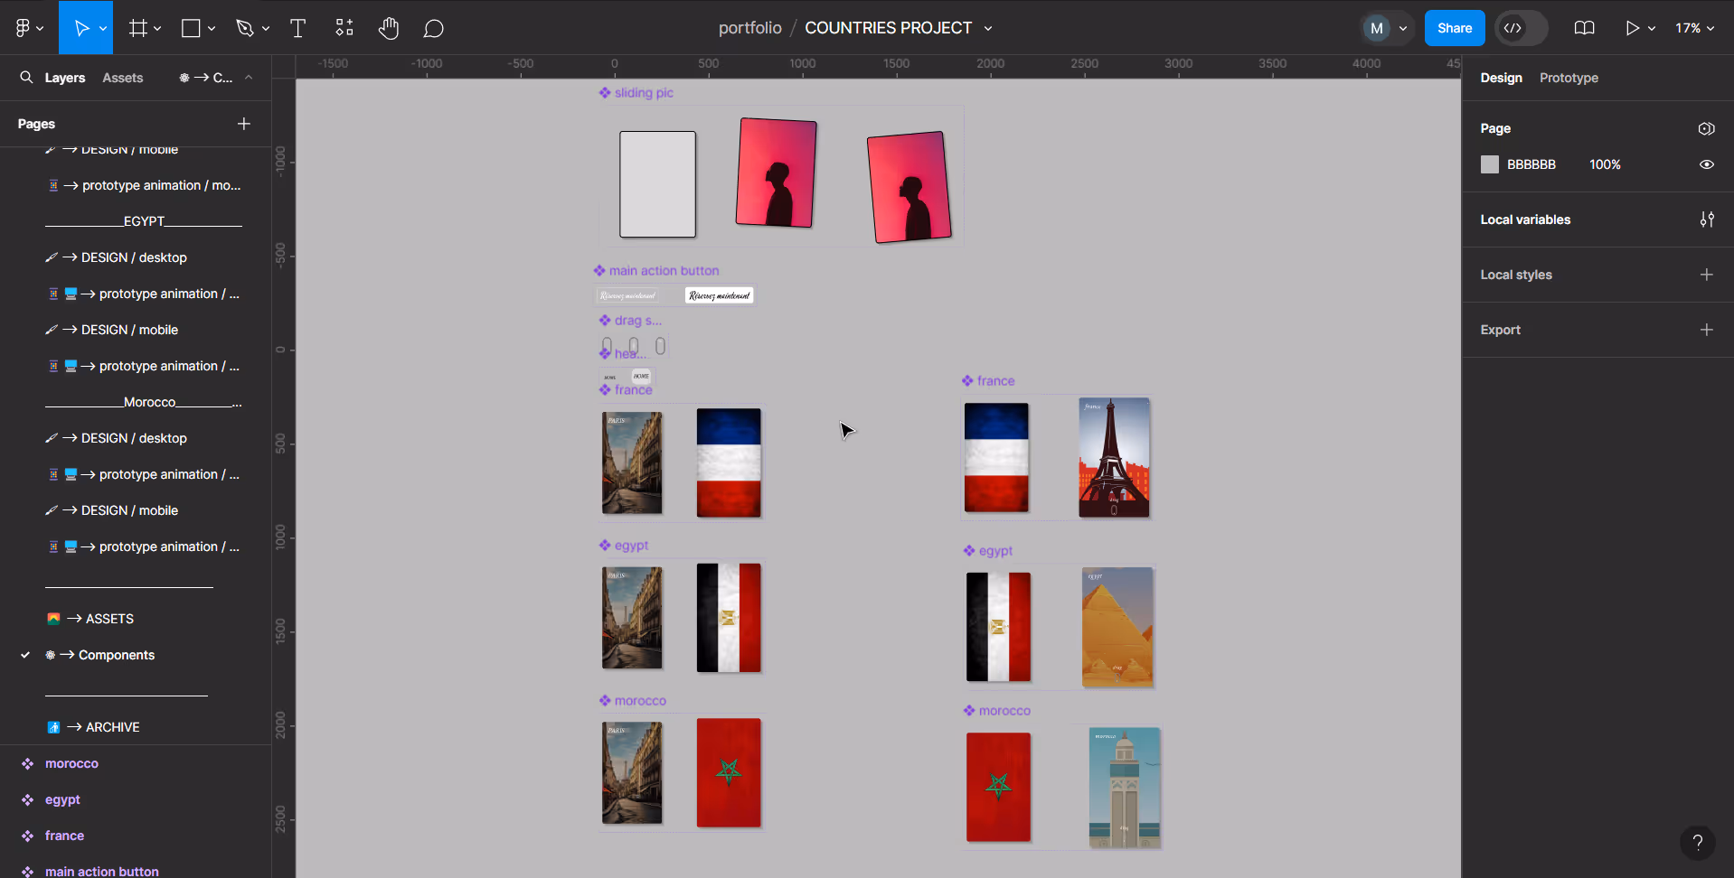Screen dimensions: 1734x878
Task: Open the current page breadcrumb in layers header
Action: click(x=206, y=78)
